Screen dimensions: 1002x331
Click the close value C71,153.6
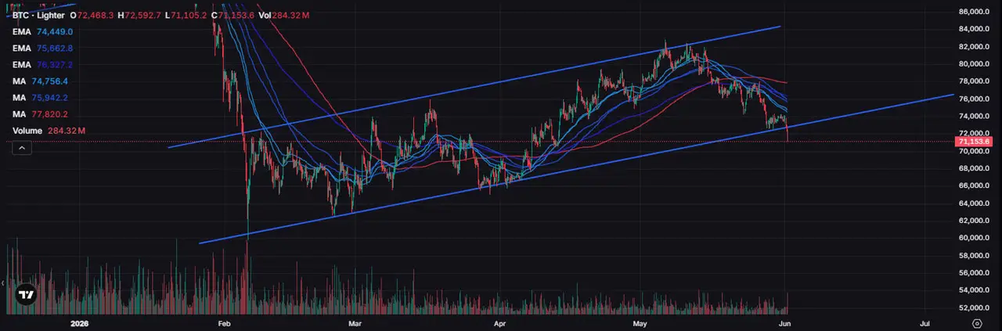[232, 15]
